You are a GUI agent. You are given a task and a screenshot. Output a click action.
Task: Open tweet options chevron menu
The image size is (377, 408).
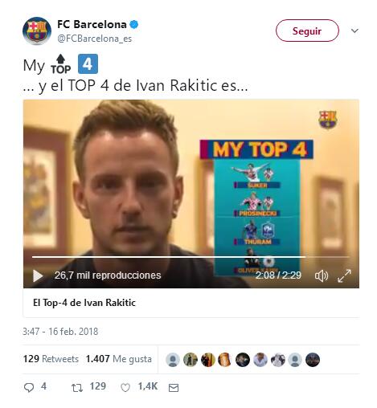click(x=354, y=31)
